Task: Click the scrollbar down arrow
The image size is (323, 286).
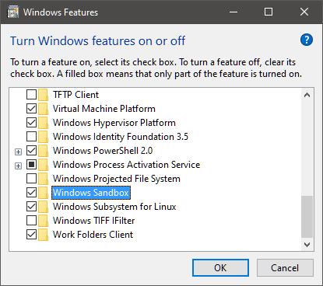Action: pyautogui.click(x=307, y=245)
